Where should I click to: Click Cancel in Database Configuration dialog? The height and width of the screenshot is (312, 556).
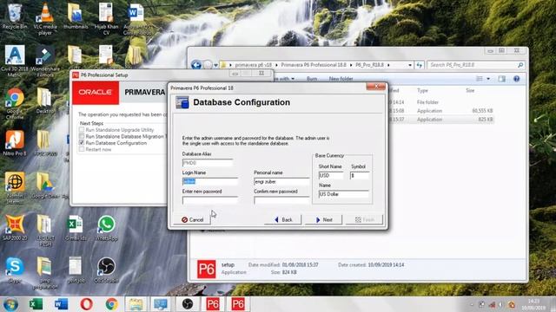193,219
